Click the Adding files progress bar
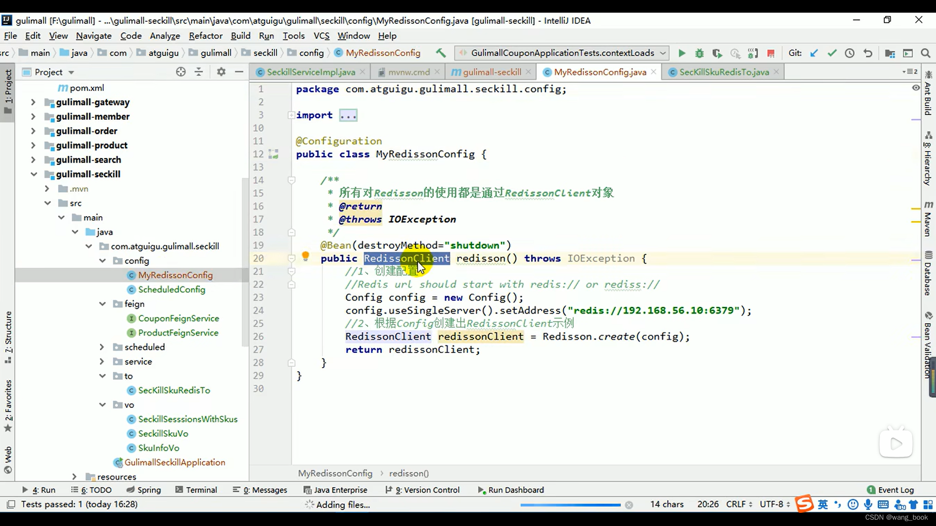Viewport: 936px width, 526px height. tap(570, 505)
